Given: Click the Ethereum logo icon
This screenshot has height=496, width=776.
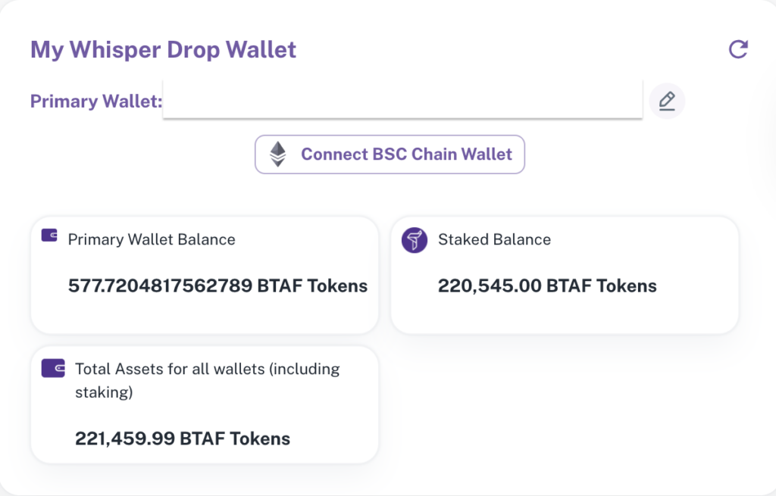Looking at the screenshot, I should point(277,154).
